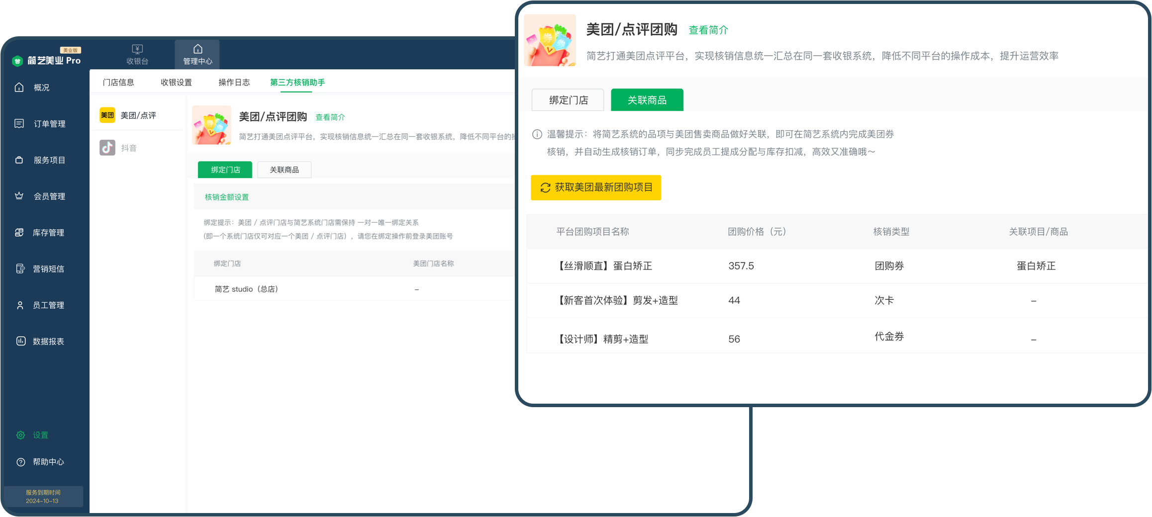1152x517 pixels.
Task: Click the 次卡 type cell
Action: [884, 300]
